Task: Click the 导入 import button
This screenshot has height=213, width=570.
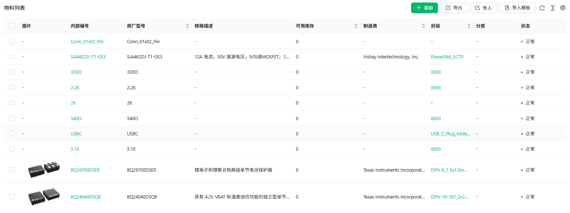Action: [x=483, y=8]
